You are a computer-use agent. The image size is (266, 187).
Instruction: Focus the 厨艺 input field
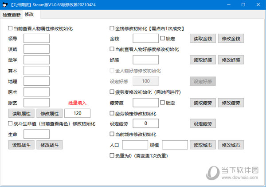pos(36,103)
